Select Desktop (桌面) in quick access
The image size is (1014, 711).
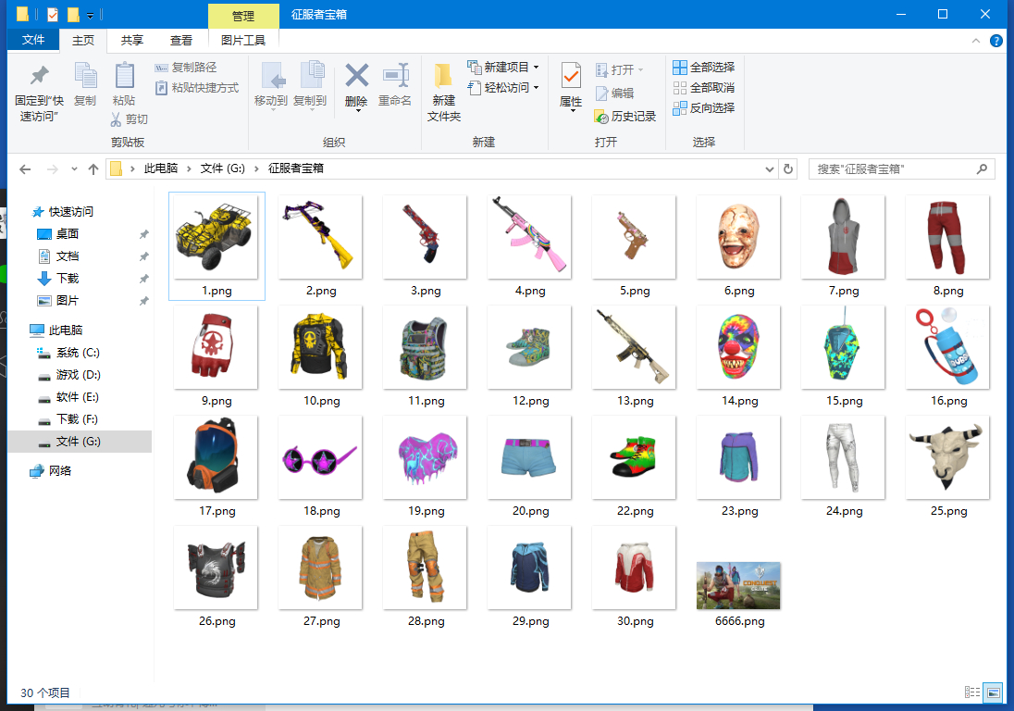coord(68,233)
